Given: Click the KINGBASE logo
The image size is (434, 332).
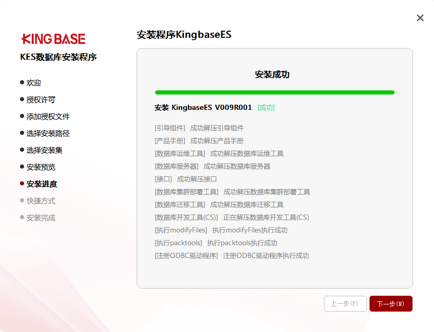Looking at the screenshot, I should point(53,39).
